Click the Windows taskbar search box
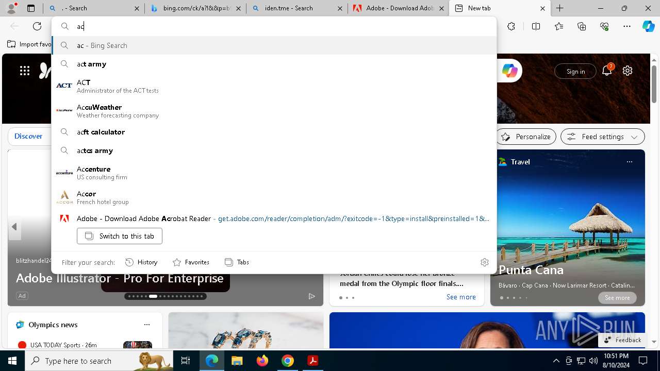The height and width of the screenshot is (371, 660). click(x=100, y=361)
